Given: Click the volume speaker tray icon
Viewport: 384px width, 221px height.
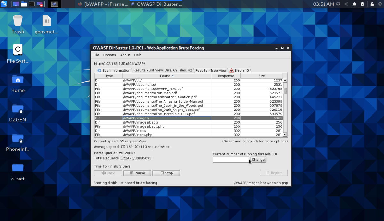Looking at the screenshot, I should [347, 4].
